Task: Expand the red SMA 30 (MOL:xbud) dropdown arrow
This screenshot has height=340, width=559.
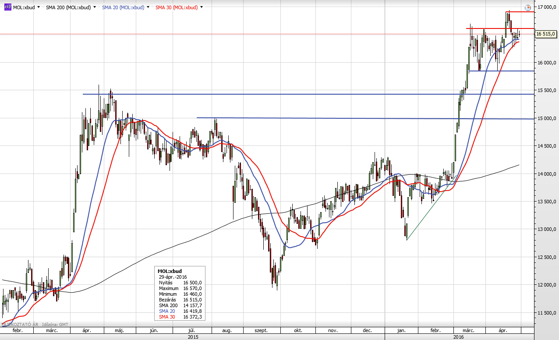Action: click(202, 7)
